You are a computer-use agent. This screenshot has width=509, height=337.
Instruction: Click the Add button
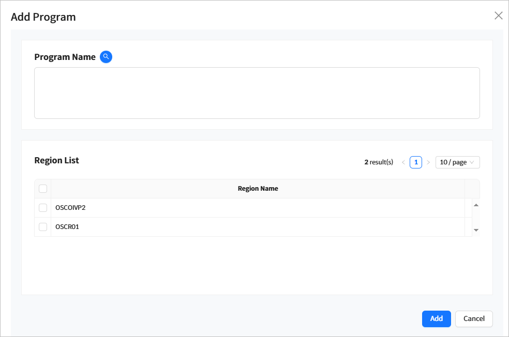tap(436, 319)
